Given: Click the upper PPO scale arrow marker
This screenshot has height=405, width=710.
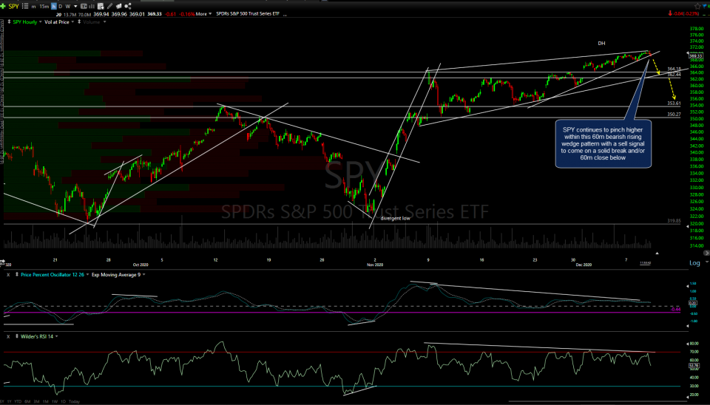Looking at the screenshot, I should (x=688, y=287).
